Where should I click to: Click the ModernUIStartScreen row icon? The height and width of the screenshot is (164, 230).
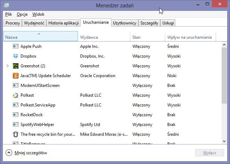coord(16,85)
